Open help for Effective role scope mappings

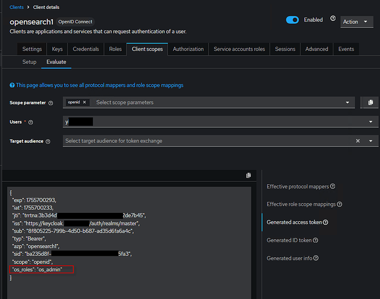coord(339,204)
